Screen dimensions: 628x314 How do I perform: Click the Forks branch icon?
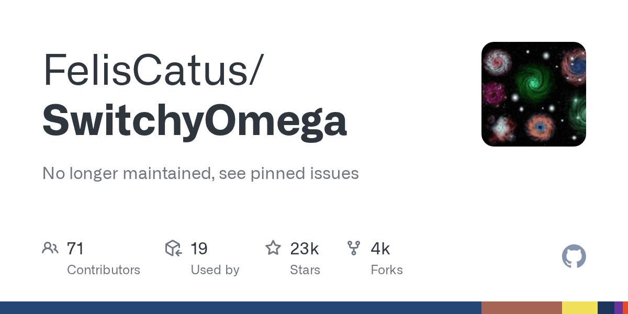[354, 248]
